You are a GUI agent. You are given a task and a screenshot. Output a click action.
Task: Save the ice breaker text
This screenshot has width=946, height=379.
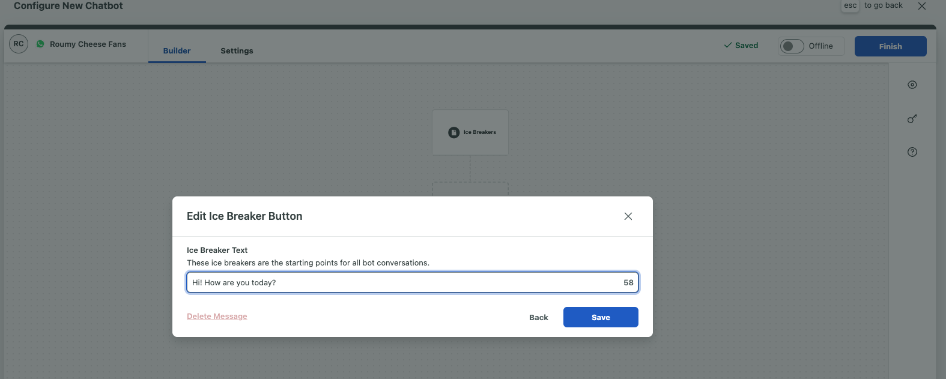click(x=601, y=317)
